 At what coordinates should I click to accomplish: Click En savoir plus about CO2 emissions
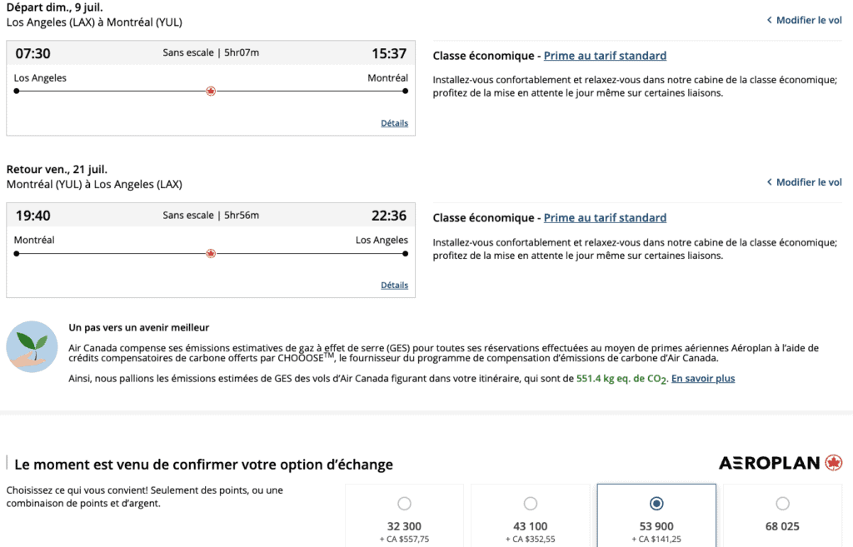click(703, 379)
